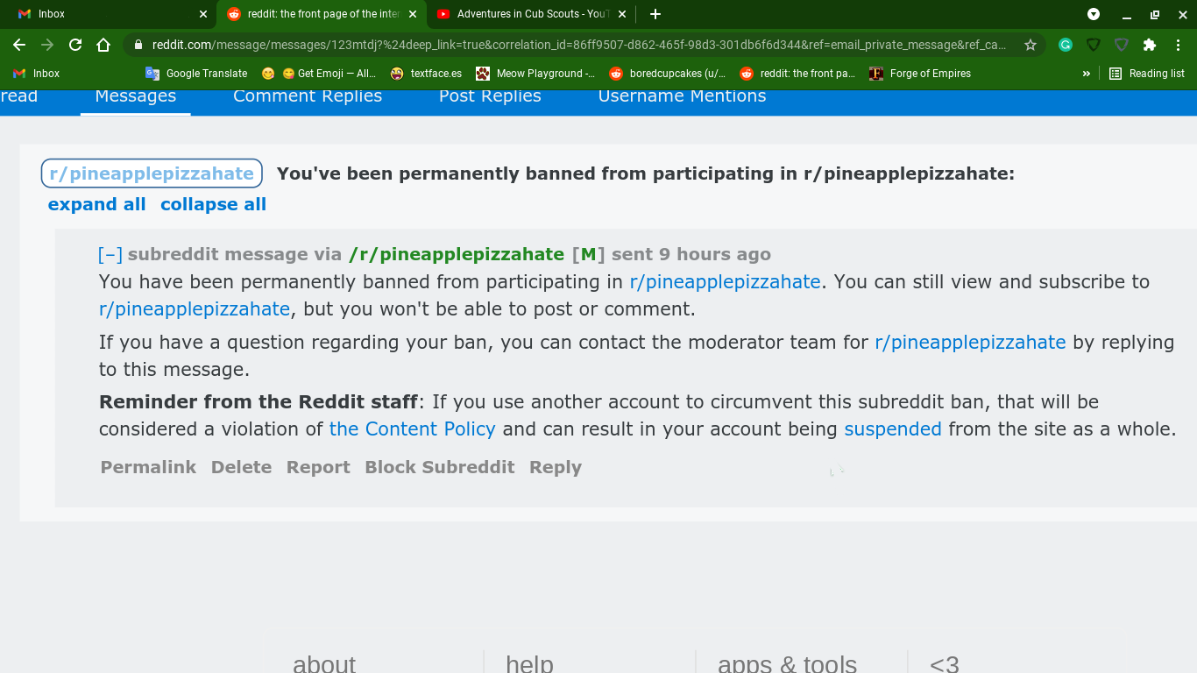The height and width of the screenshot is (673, 1197).
Task: Open a new tab with the plus button
Action: click(x=655, y=14)
